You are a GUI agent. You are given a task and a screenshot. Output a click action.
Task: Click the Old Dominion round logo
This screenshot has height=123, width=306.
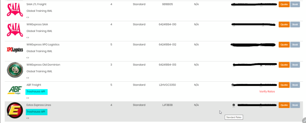(15, 70)
